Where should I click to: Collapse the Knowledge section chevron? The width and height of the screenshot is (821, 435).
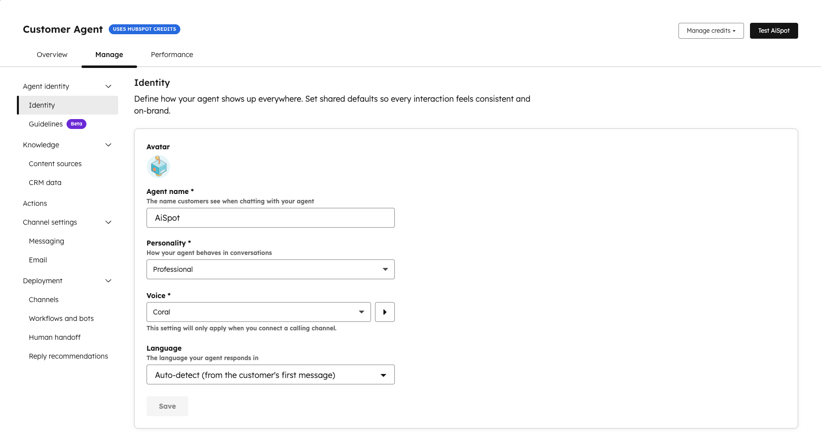click(x=108, y=145)
